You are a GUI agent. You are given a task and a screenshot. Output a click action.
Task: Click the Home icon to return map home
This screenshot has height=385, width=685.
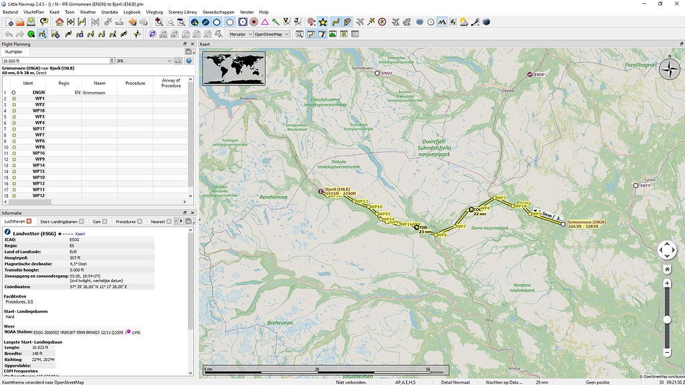[61, 22]
